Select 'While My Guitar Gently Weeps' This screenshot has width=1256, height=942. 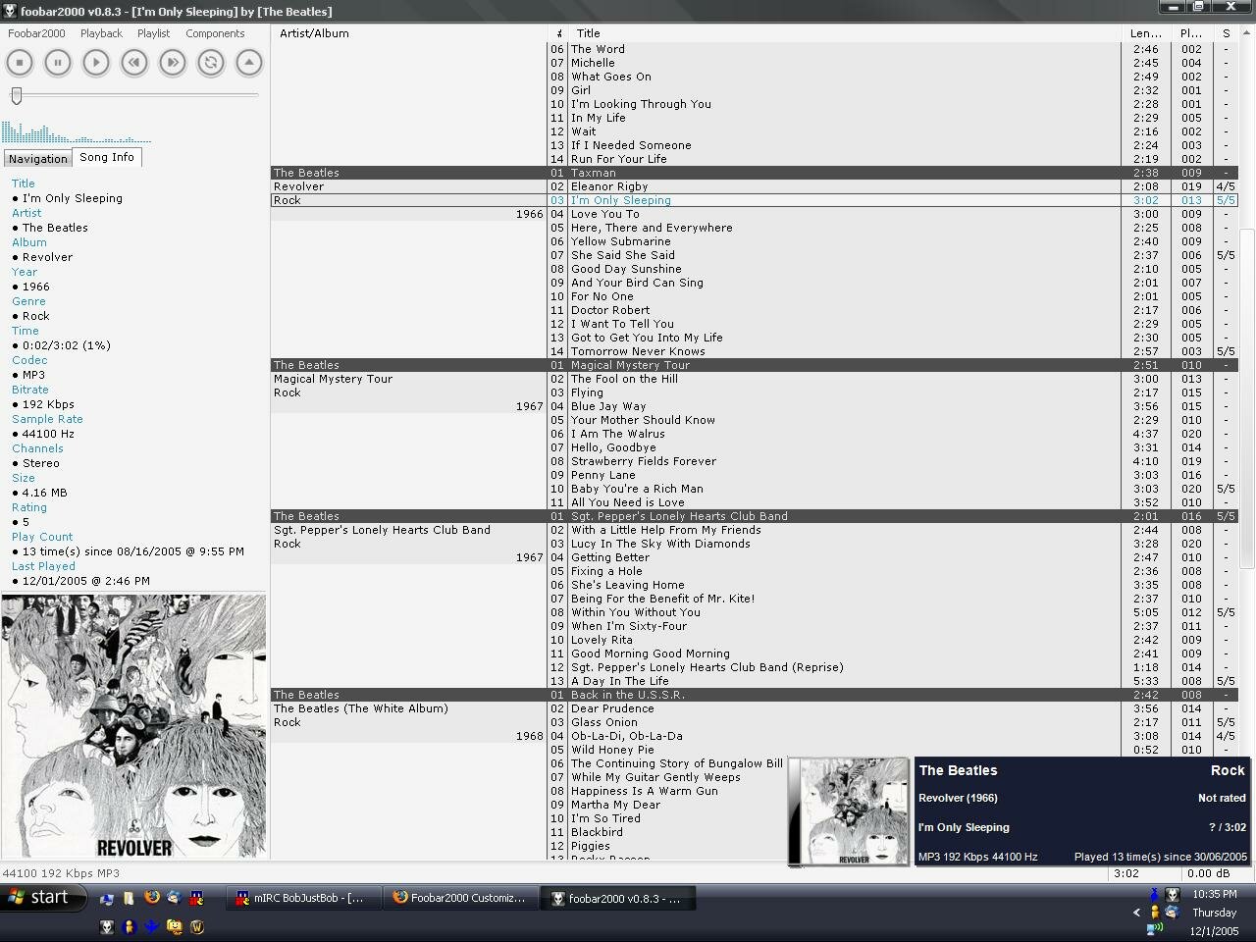pos(655,777)
